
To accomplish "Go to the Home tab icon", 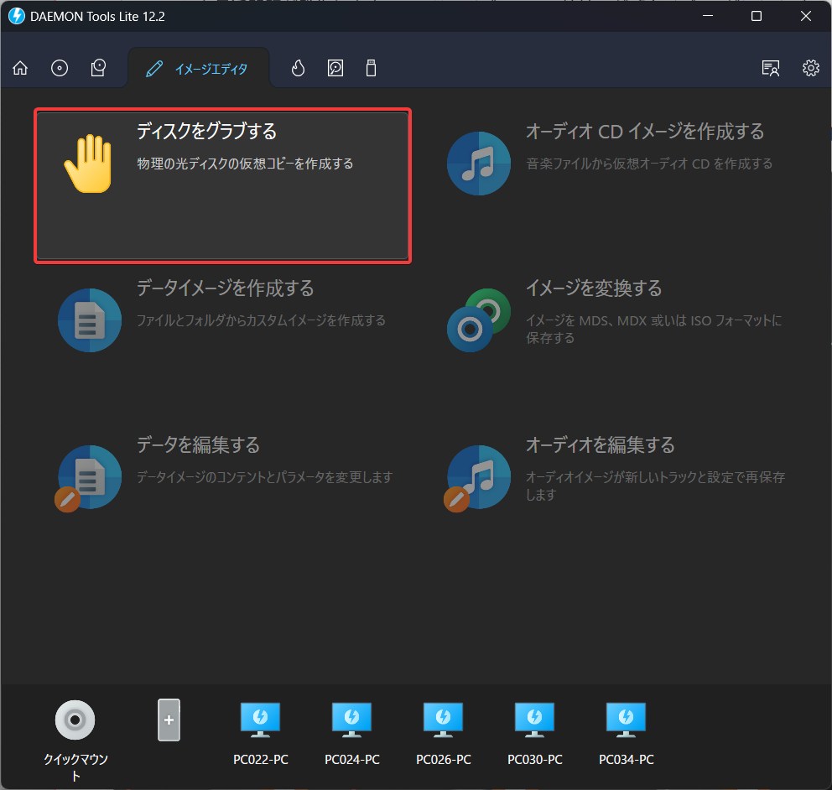I will 20,68.
